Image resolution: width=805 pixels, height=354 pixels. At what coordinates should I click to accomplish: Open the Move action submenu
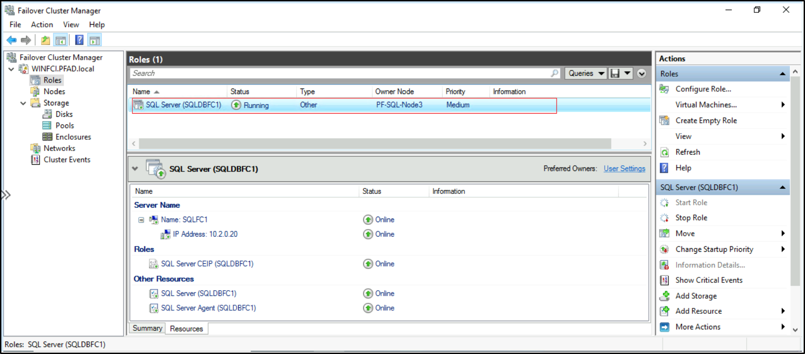point(685,234)
